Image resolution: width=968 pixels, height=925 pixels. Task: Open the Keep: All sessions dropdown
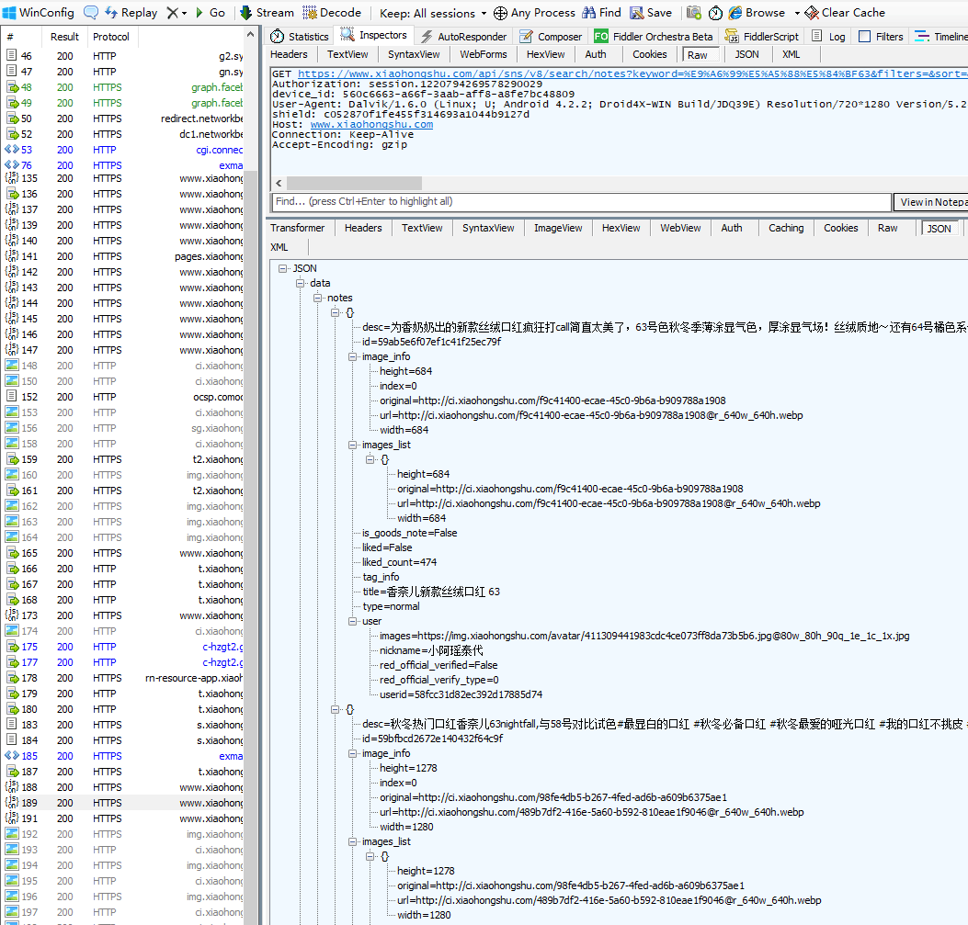click(x=433, y=13)
